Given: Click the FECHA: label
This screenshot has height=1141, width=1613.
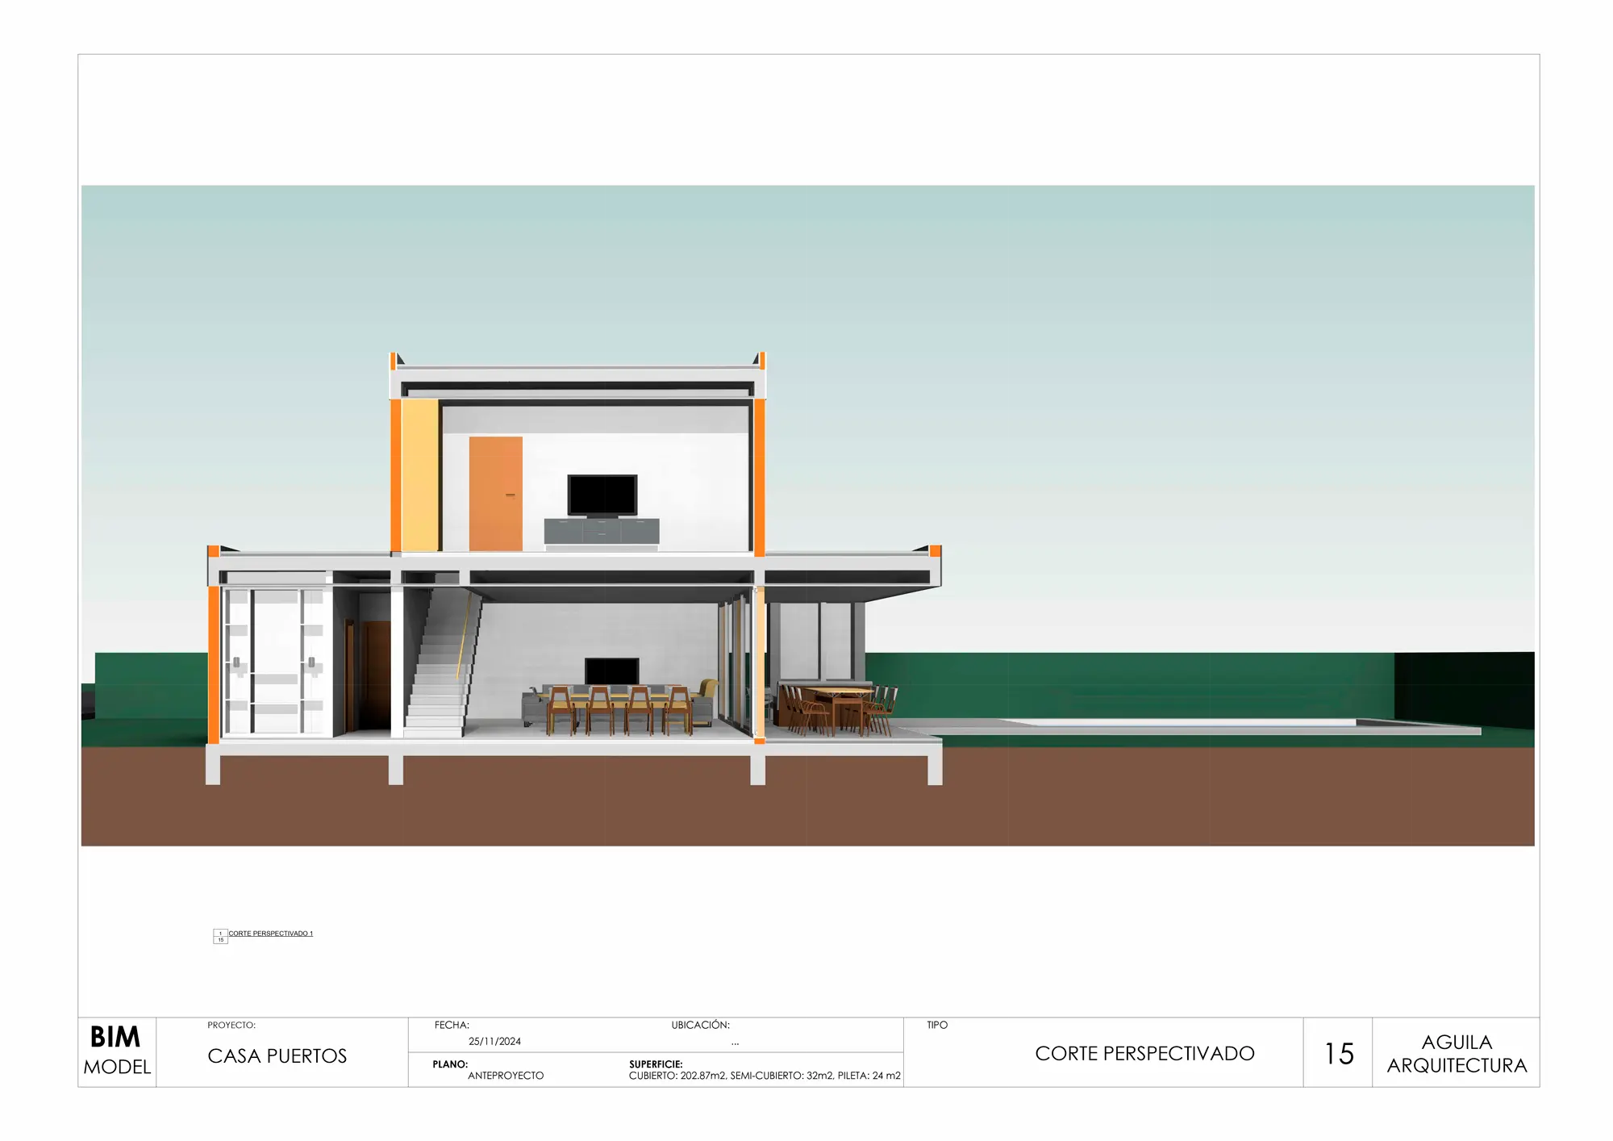Looking at the screenshot, I should pos(452,1026).
